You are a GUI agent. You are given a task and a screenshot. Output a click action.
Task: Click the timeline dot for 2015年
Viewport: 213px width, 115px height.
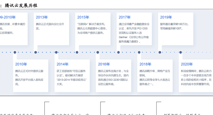coord(77,52)
